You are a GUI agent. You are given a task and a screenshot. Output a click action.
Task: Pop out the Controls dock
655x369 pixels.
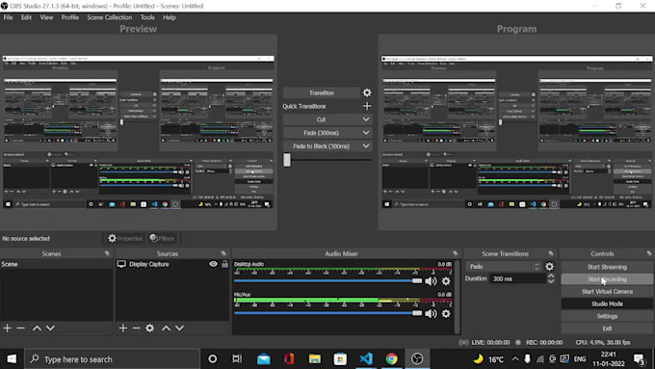648,253
